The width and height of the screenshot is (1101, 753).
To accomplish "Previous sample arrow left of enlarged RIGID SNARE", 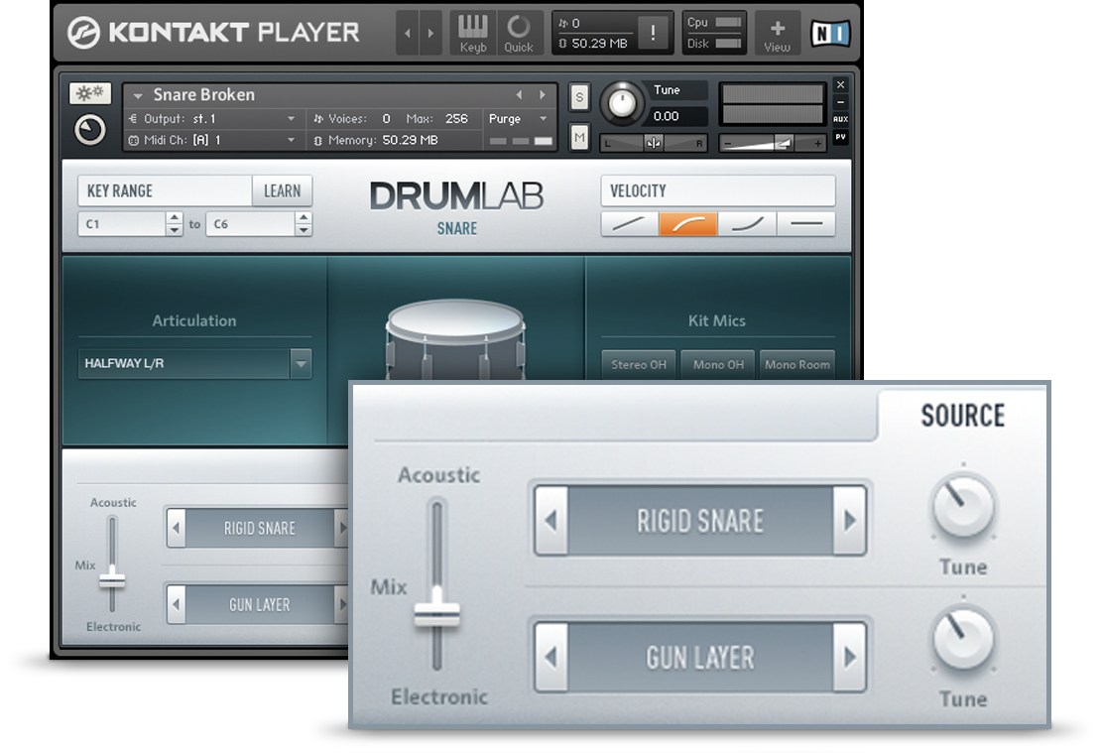I will pos(551,521).
